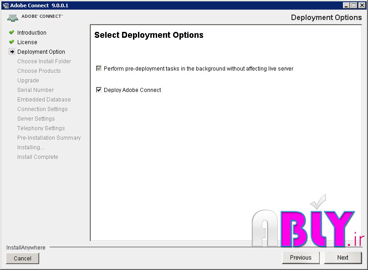Click the Telephony Settings step
Image resolution: width=368 pixels, height=270 pixels.
click(41, 128)
